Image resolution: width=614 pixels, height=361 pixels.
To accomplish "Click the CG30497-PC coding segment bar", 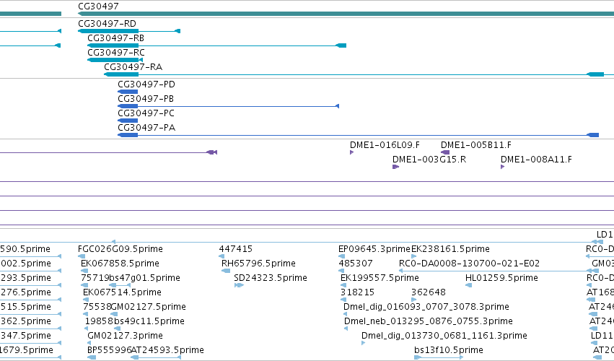I will coord(128,121).
